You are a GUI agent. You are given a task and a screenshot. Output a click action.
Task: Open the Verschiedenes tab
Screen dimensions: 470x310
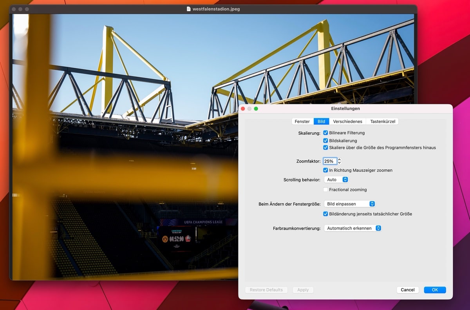pyautogui.click(x=347, y=121)
